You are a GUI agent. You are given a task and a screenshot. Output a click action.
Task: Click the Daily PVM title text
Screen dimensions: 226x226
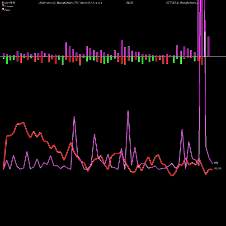(9, 3)
